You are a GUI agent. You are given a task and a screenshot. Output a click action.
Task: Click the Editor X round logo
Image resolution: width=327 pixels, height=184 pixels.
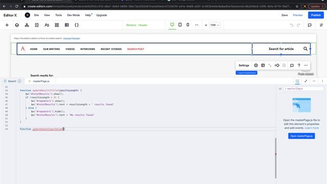(x=27, y=15)
